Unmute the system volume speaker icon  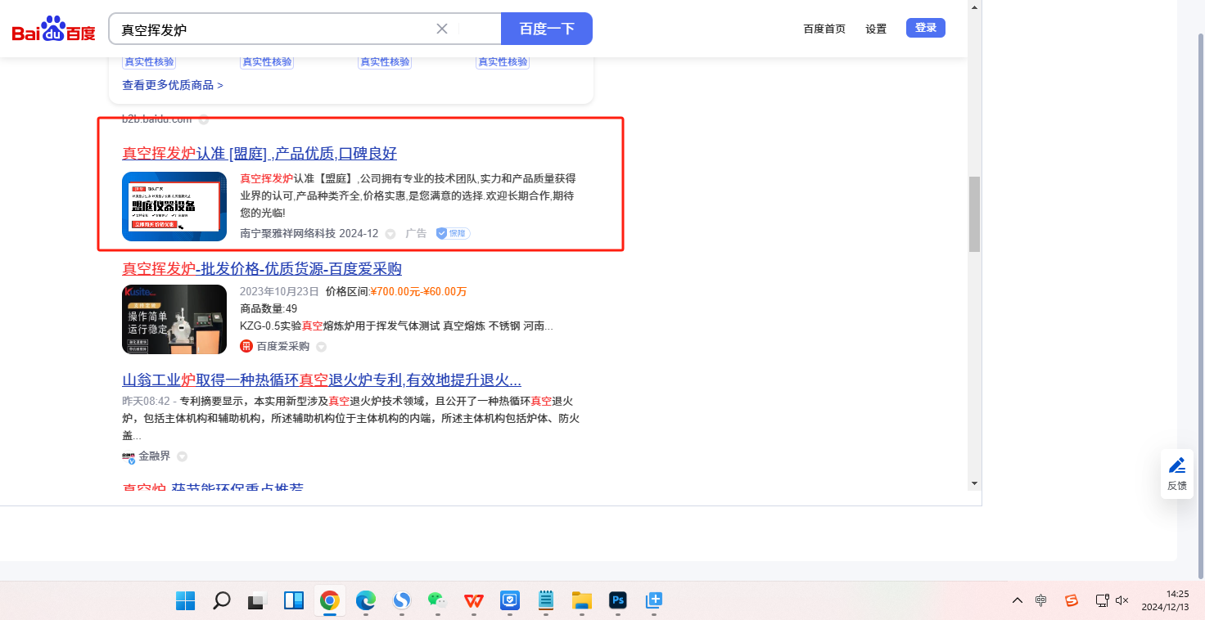[x=1122, y=600]
